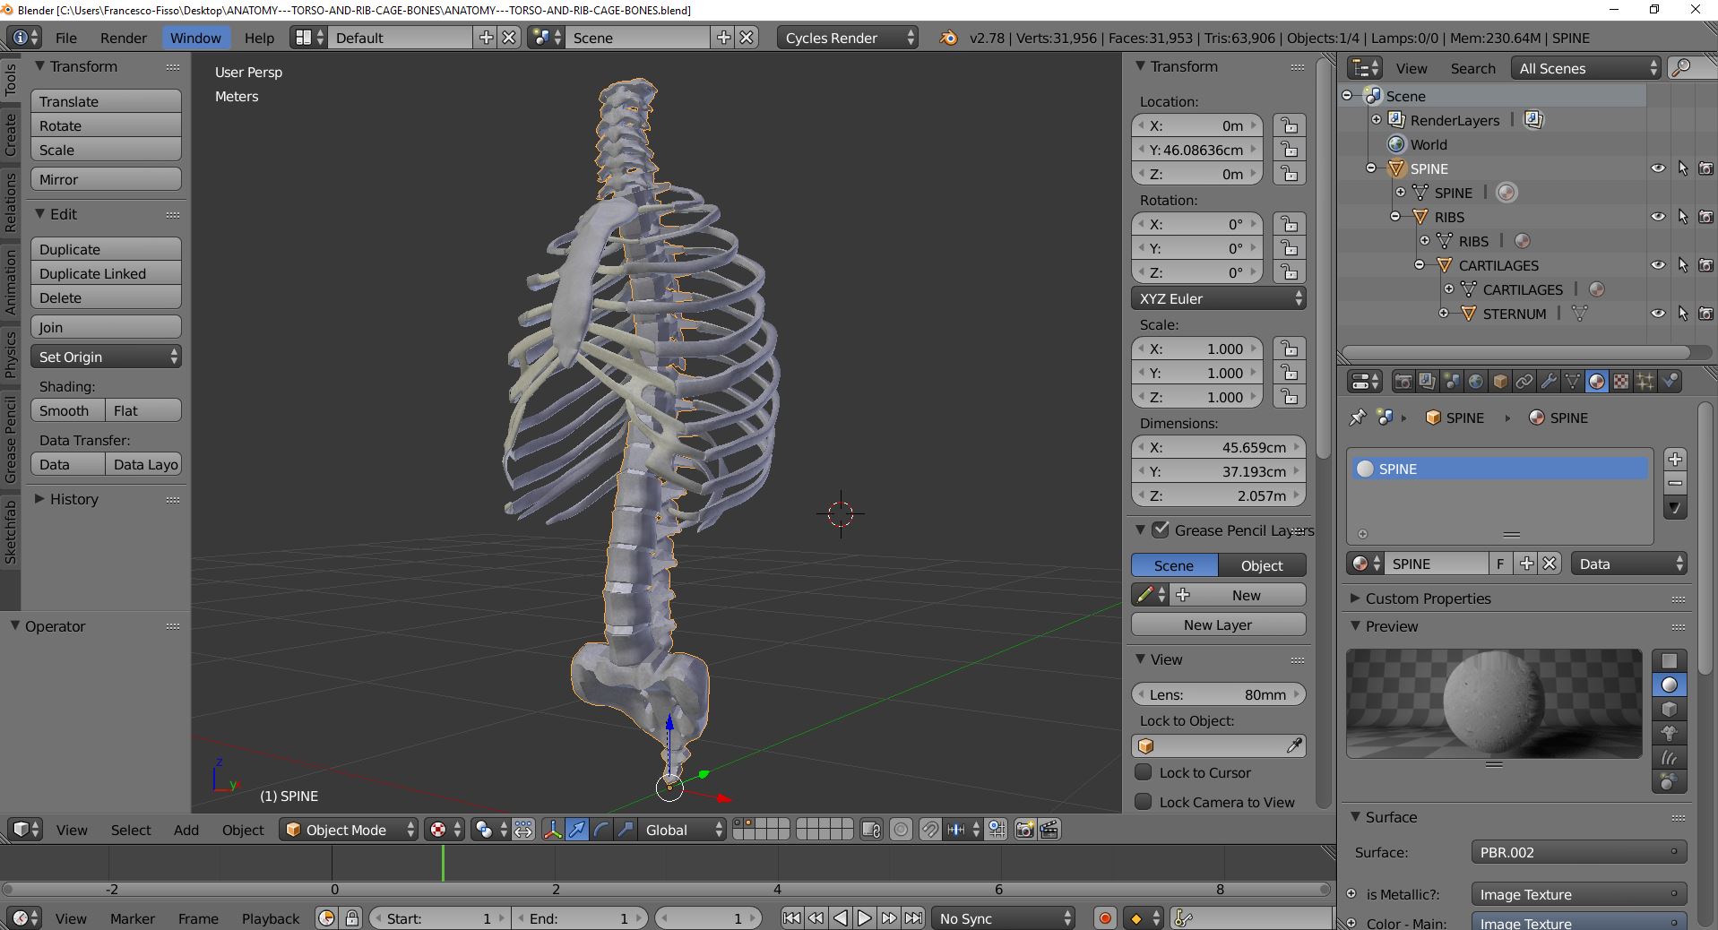Enable the snap magnet in the viewport header
Viewport: 1718px width, 930px height.
click(932, 830)
